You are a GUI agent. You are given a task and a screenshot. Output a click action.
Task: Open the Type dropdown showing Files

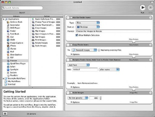coord(87,23)
